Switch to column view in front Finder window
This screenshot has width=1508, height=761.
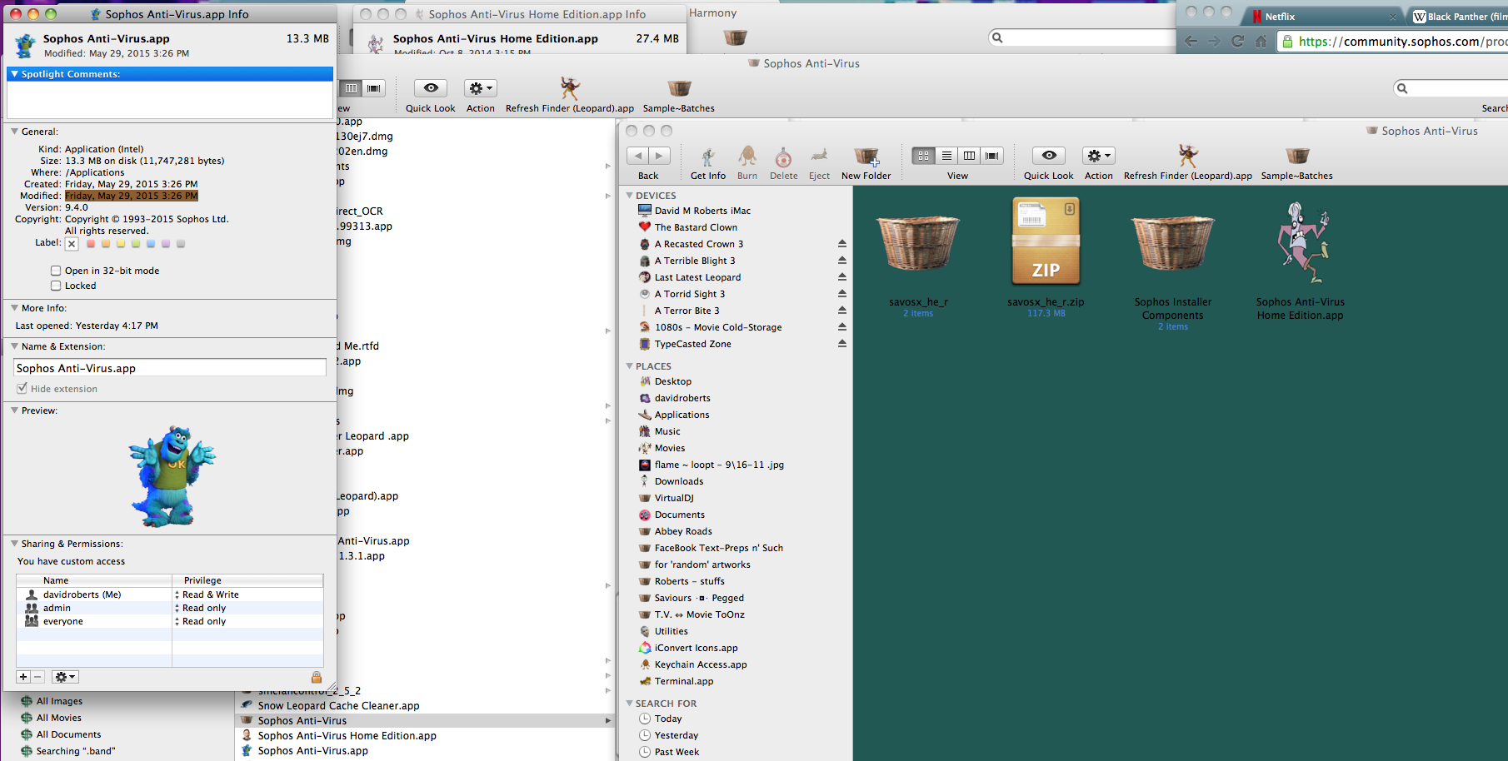coord(969,156)
